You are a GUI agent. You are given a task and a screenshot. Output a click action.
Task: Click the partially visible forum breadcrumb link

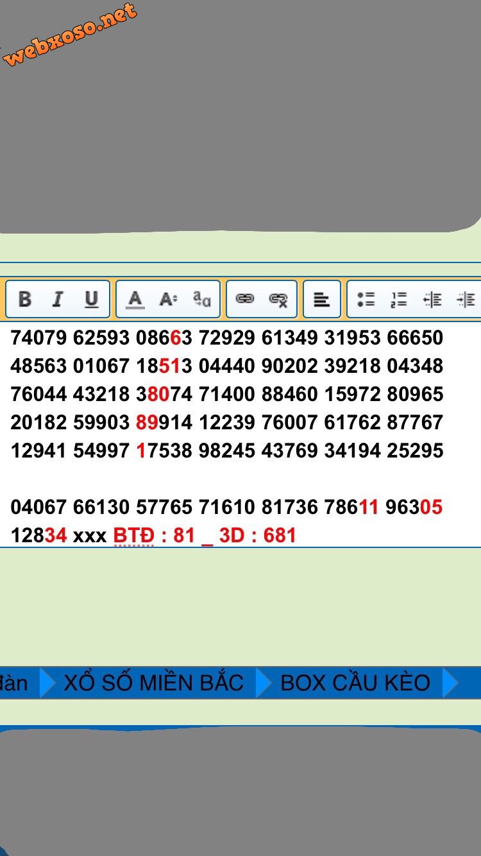point(14,682)
